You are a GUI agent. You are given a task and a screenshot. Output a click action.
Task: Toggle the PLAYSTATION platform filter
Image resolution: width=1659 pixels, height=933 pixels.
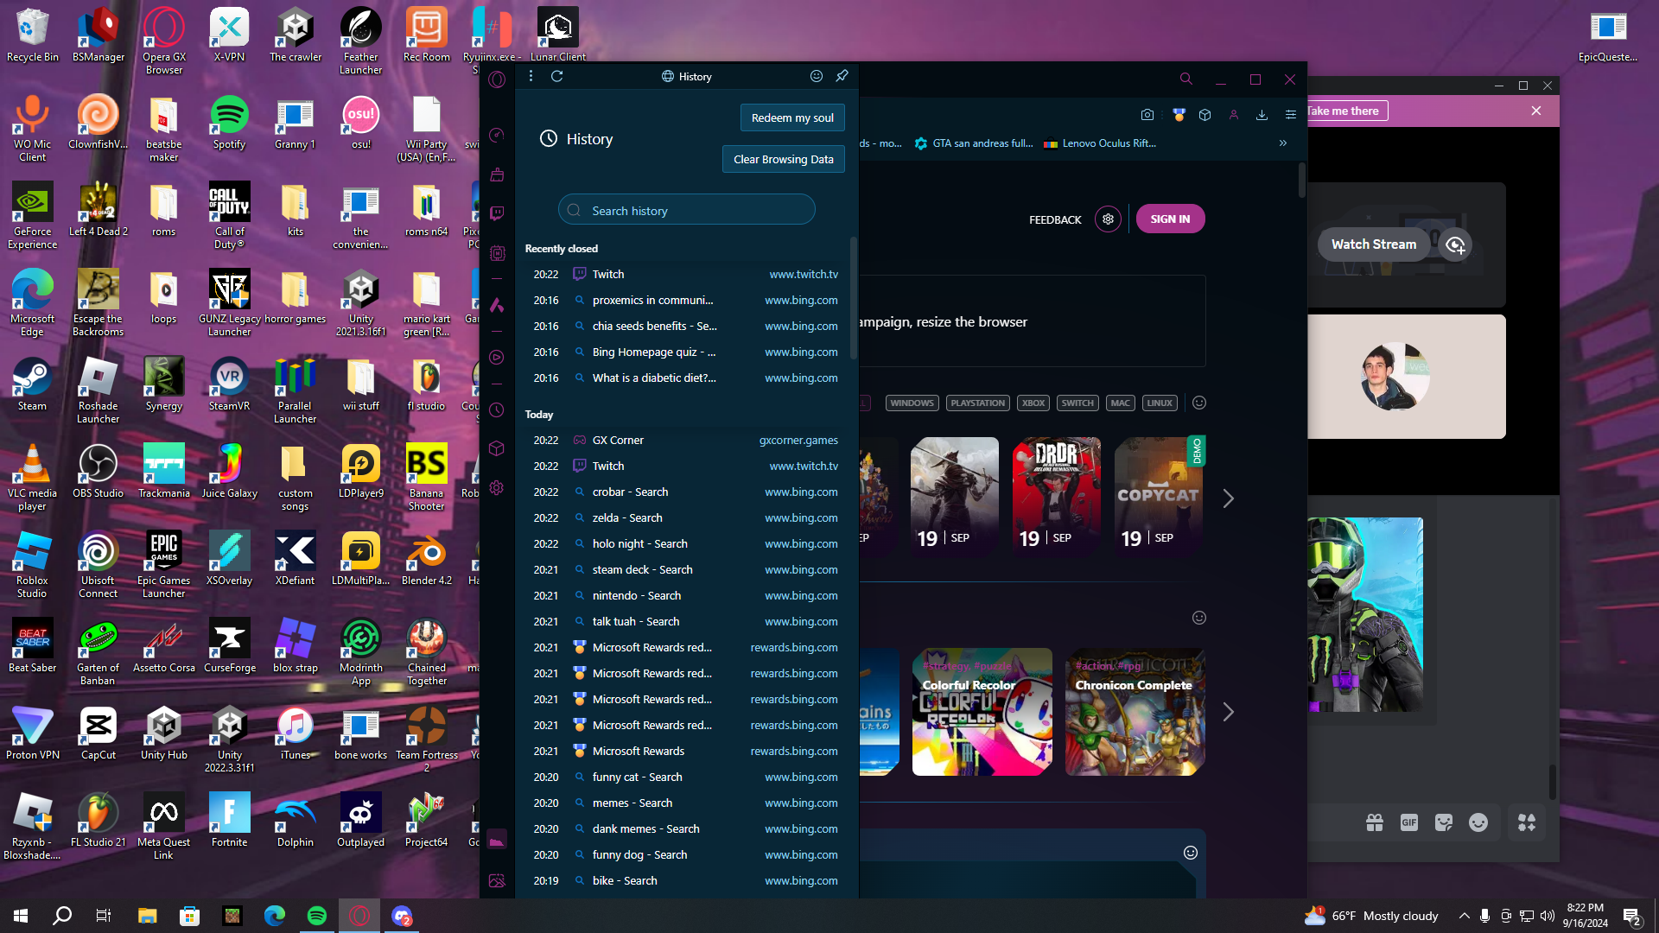[x=977, y=403]
